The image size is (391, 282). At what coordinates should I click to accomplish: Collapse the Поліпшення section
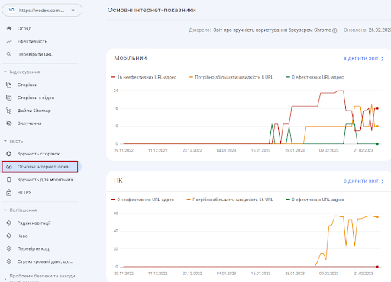pos(5,210)
